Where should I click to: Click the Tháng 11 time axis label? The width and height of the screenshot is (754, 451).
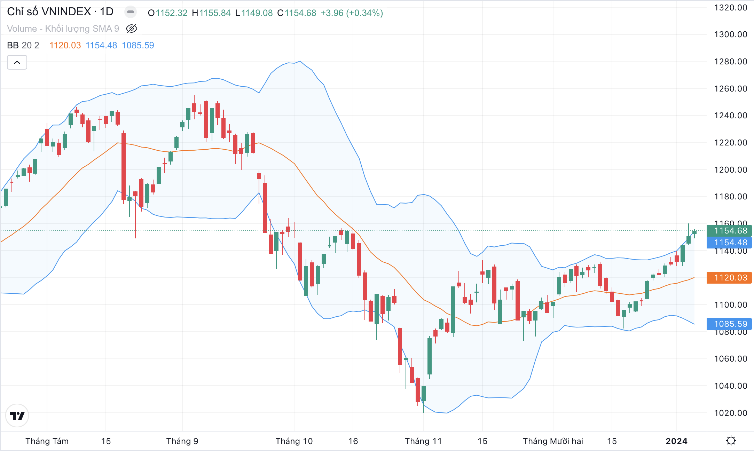click(x=423, y=441)
